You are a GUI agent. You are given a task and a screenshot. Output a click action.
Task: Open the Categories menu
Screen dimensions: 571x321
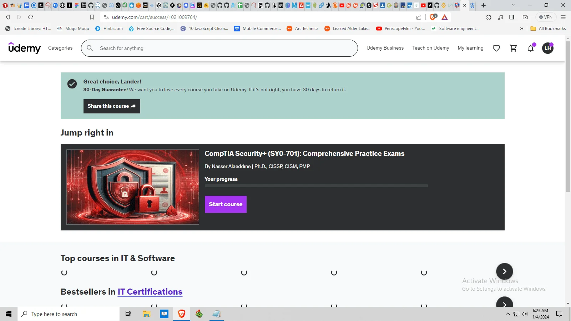click(60, 48)
